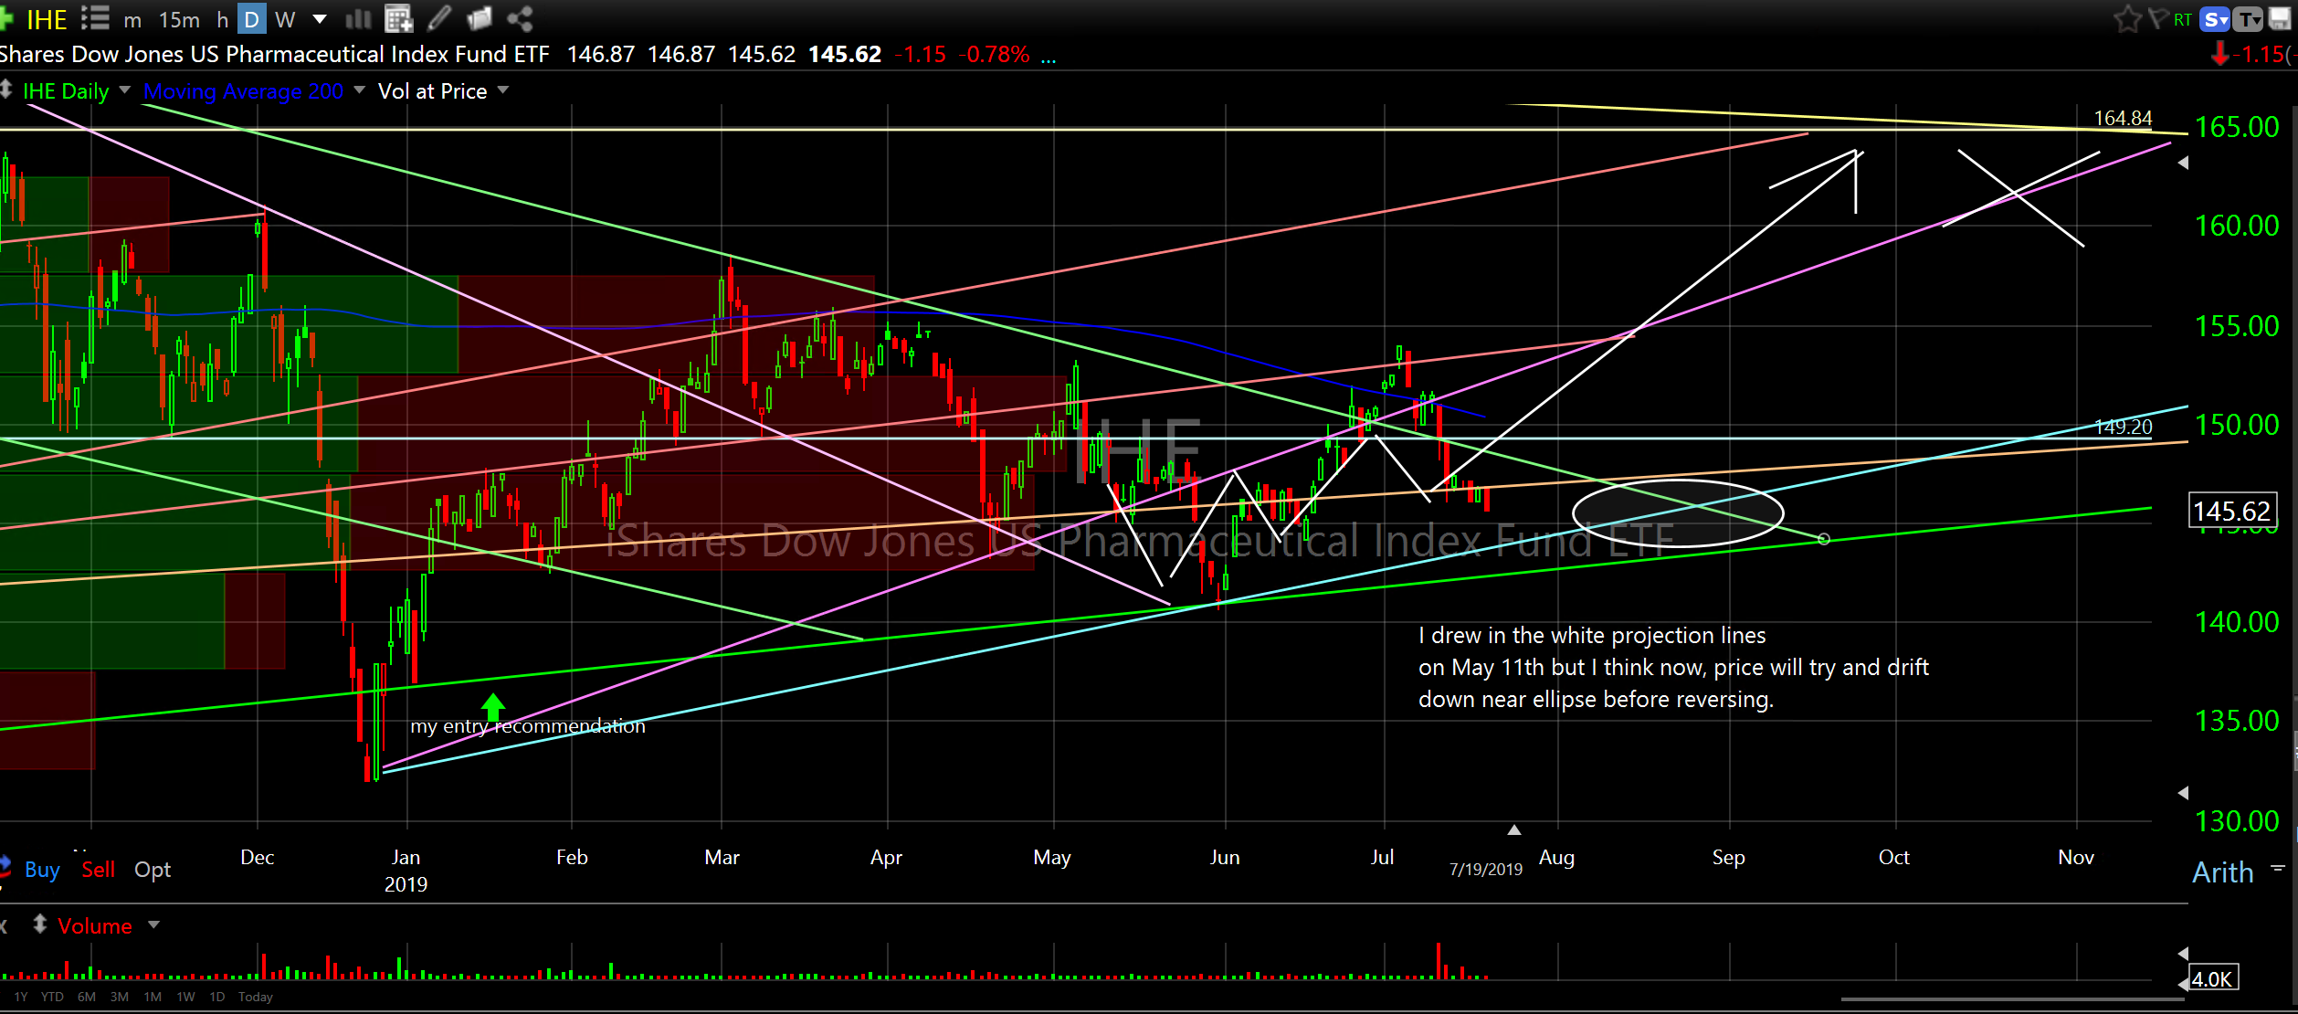Screen dimensions: 2298x1014
Task: Select the hourly (h) timeframe
Action: click(222, 19)
